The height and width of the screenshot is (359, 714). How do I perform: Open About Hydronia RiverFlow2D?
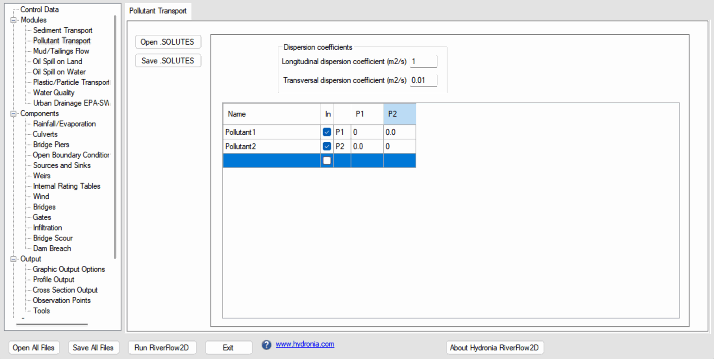(x=494, y=347)
